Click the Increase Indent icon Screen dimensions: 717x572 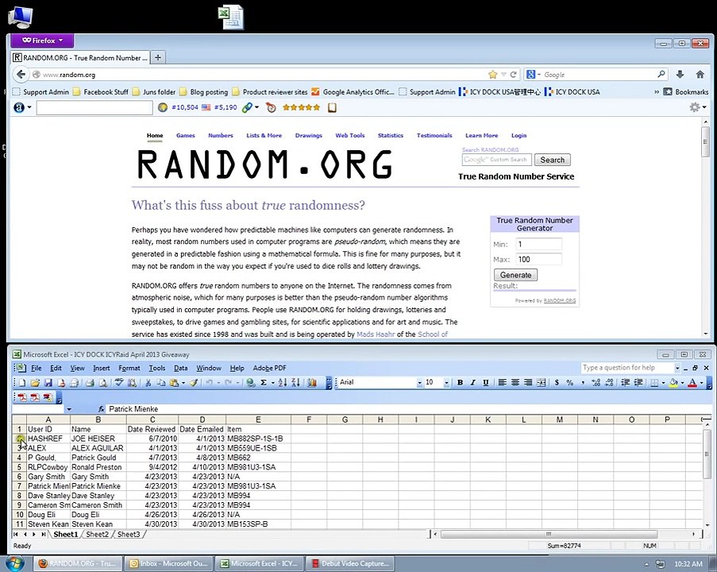point(638,383)
